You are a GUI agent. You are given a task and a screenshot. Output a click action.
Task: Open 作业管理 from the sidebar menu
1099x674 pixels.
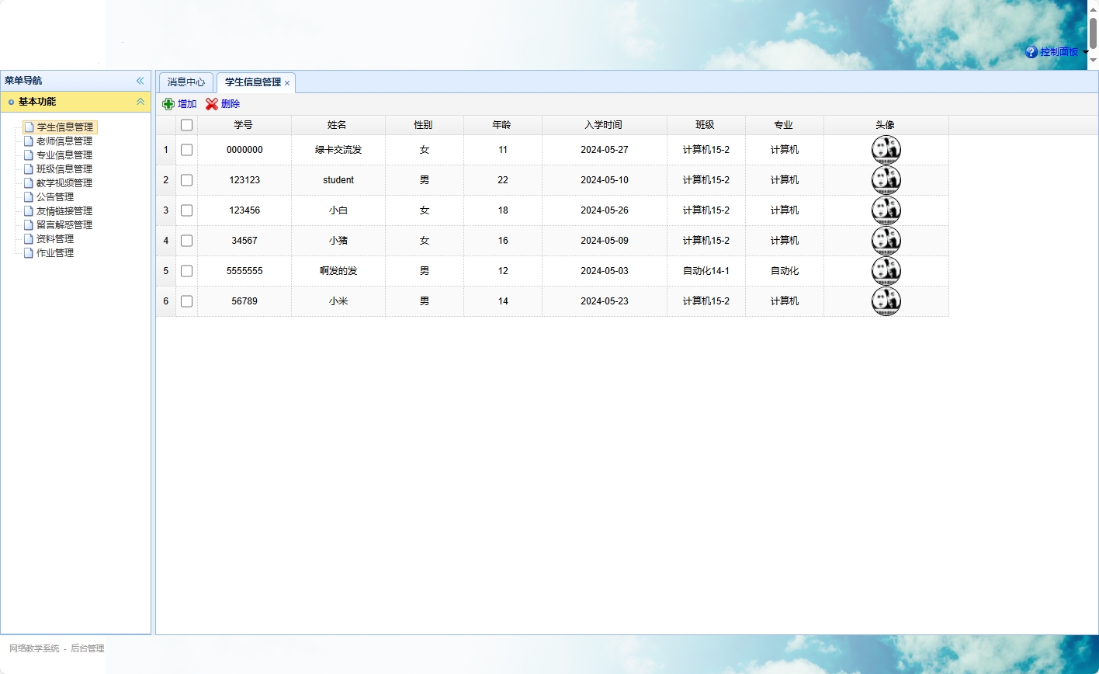click(x=54, y=253)
